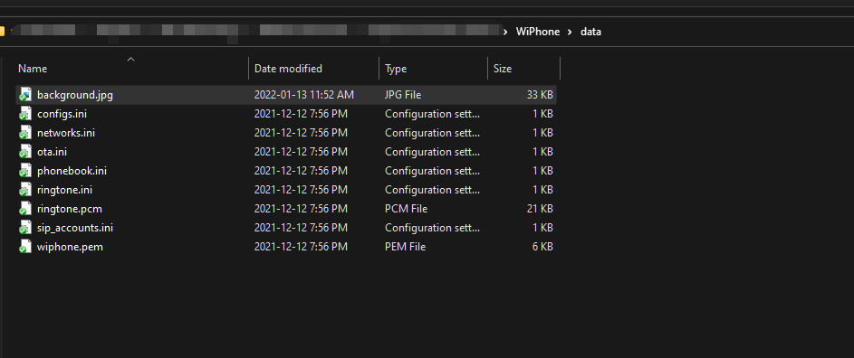Image resolution: width=854 pixels, height=358 pixels.
Task: Click the 1 KB size of phonebook.ini
Action: pyautogui.click(x=543, y=171)
